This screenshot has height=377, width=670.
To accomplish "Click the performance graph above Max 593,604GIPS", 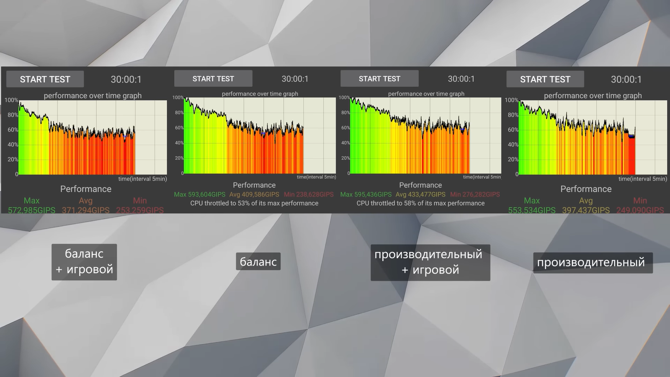I will (260, 136).
